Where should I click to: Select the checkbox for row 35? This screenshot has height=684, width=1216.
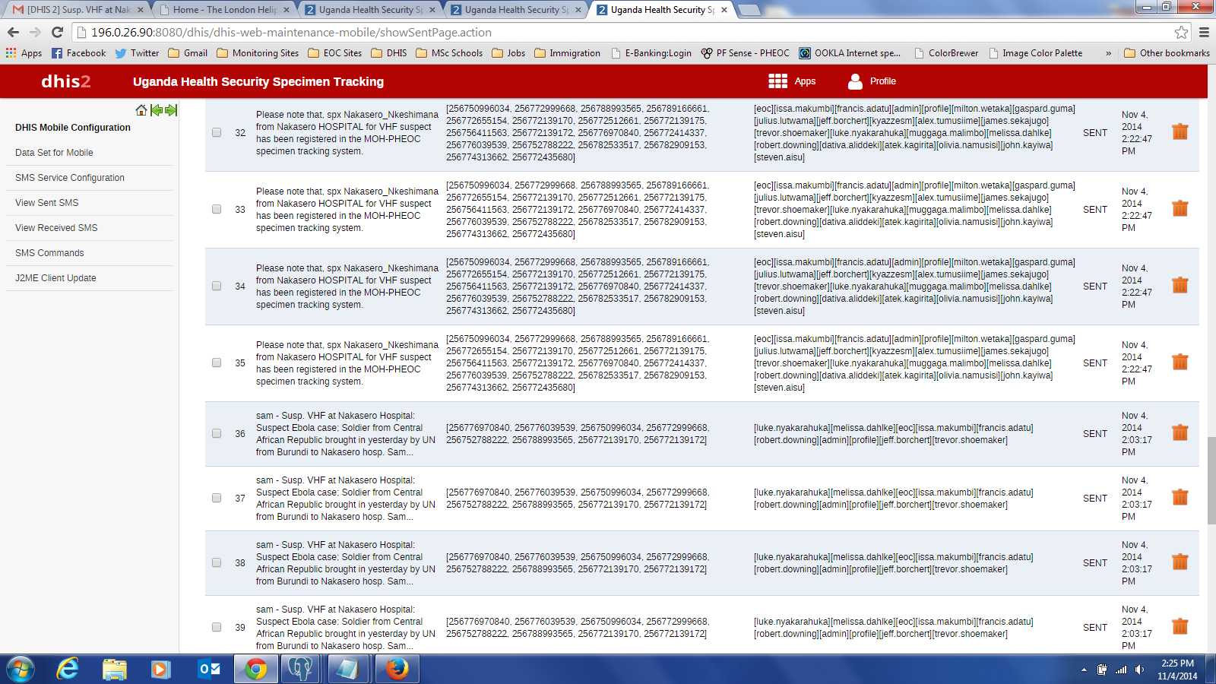[217, 363]
